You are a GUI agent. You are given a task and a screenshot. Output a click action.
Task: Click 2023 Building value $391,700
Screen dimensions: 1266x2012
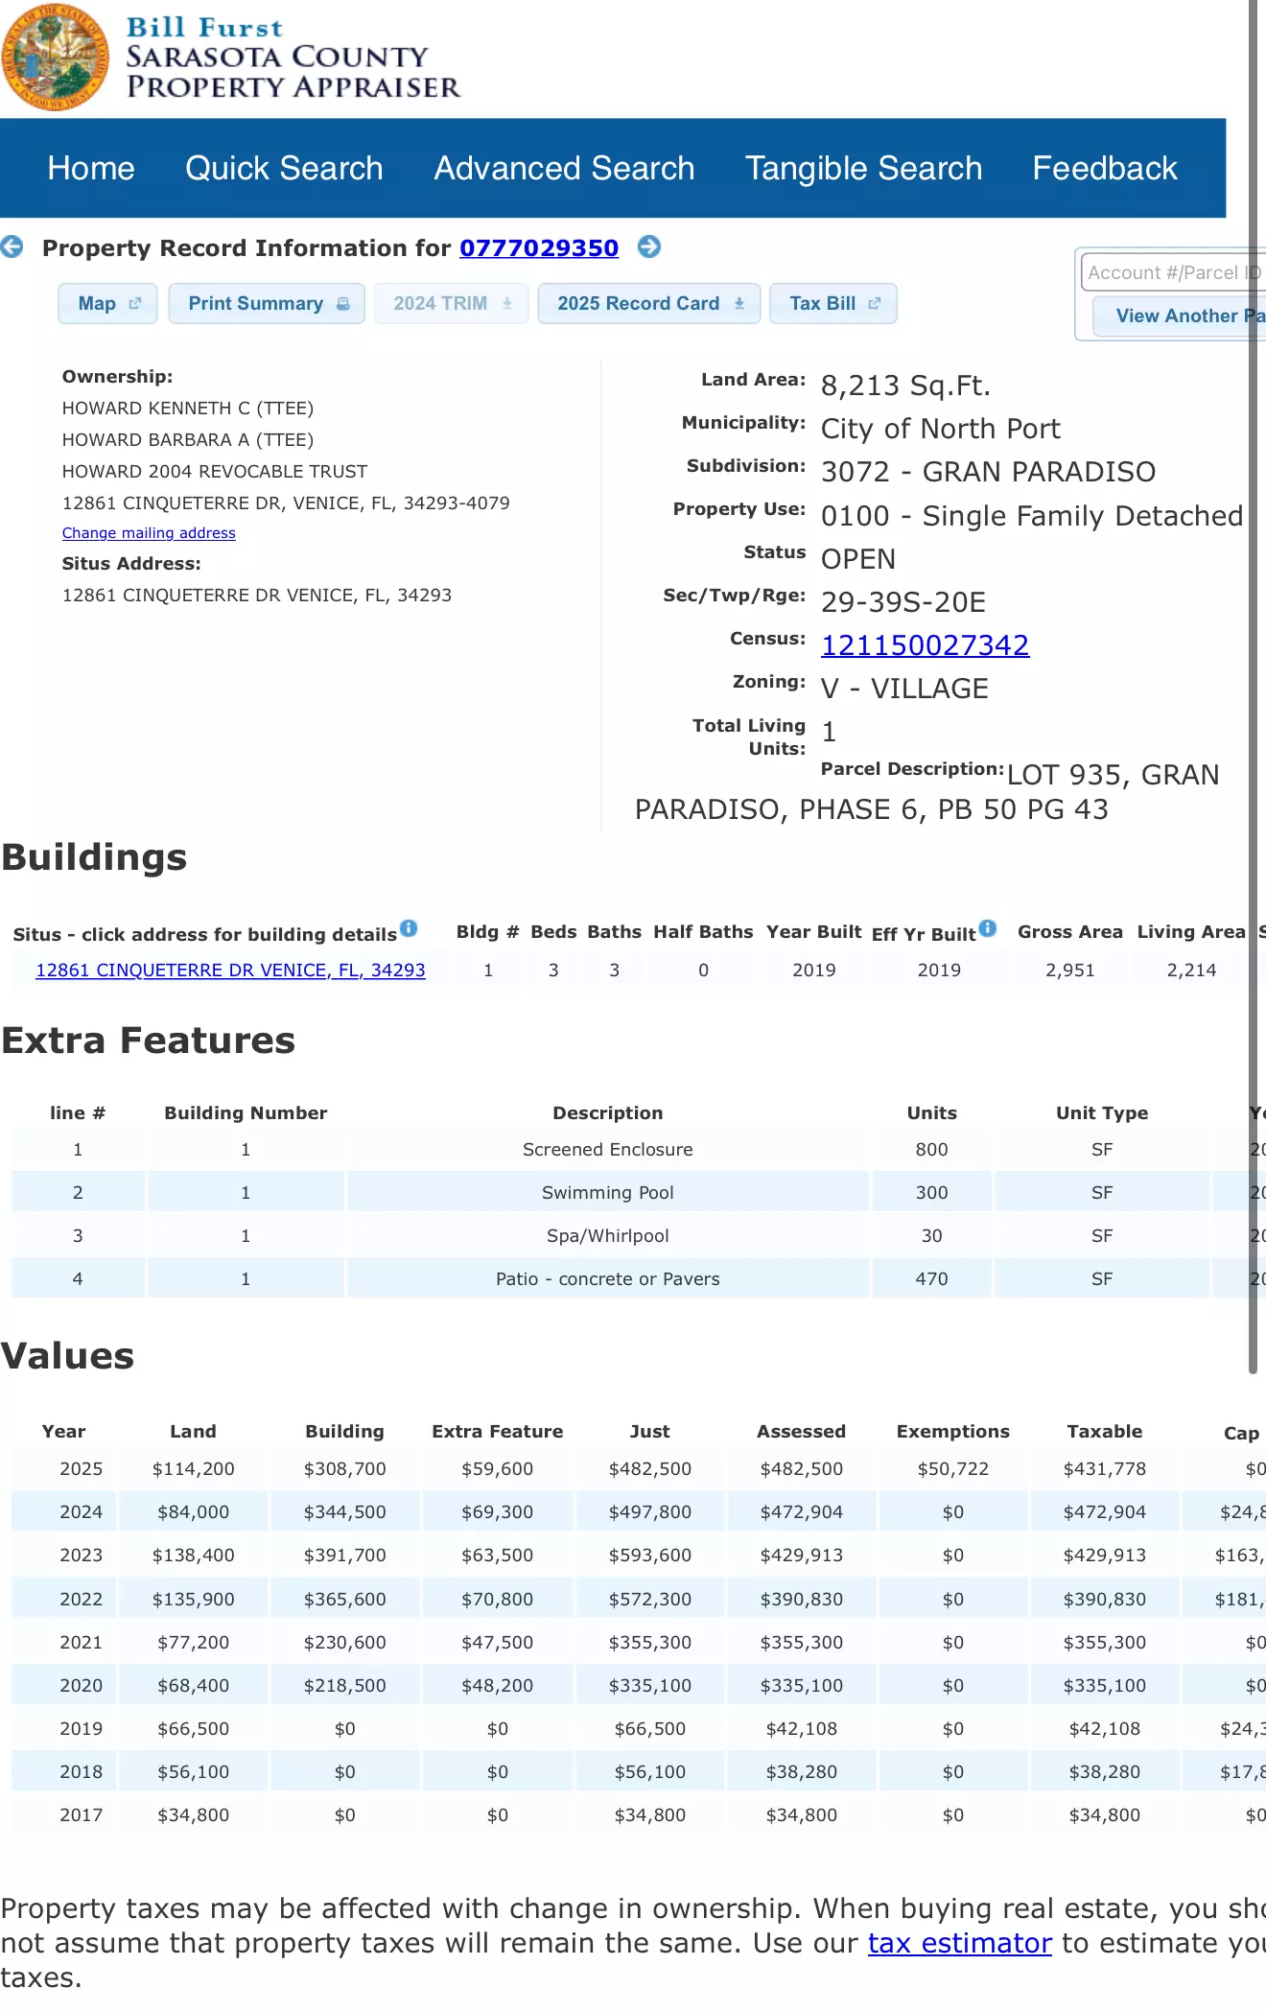[345, 1556]
